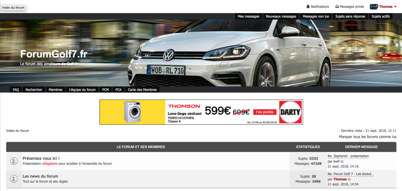Open Re: Zepheriel - présentation post

pos(348,156)
